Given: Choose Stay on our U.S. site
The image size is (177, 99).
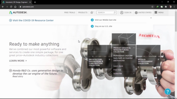Looking at the screenshot, I should pos(103,26).
